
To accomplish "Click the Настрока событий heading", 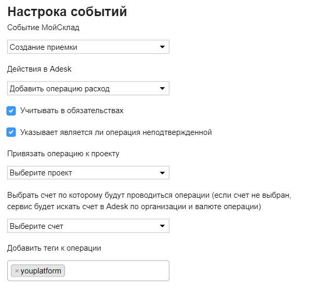I will pos(67,11).
